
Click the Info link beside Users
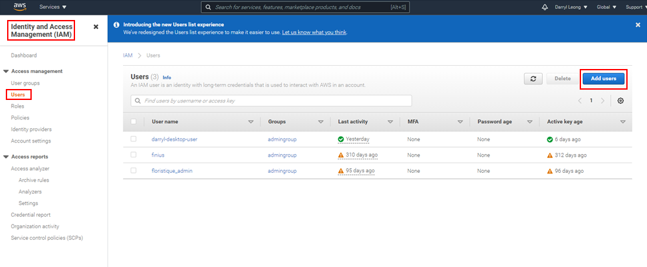(167, 77)
